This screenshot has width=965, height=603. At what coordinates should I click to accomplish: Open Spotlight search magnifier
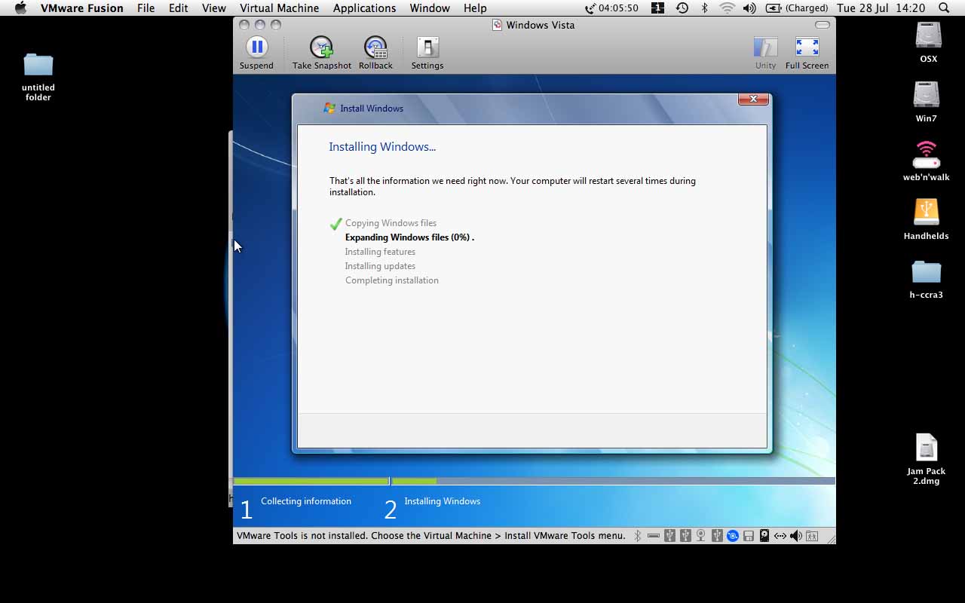click(x=944, y=8)
